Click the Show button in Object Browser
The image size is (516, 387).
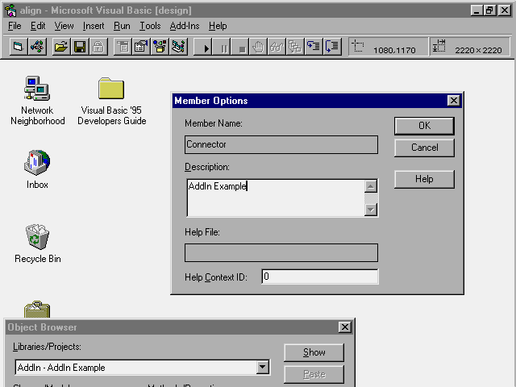pyautogui.click(x=314, y=352)
